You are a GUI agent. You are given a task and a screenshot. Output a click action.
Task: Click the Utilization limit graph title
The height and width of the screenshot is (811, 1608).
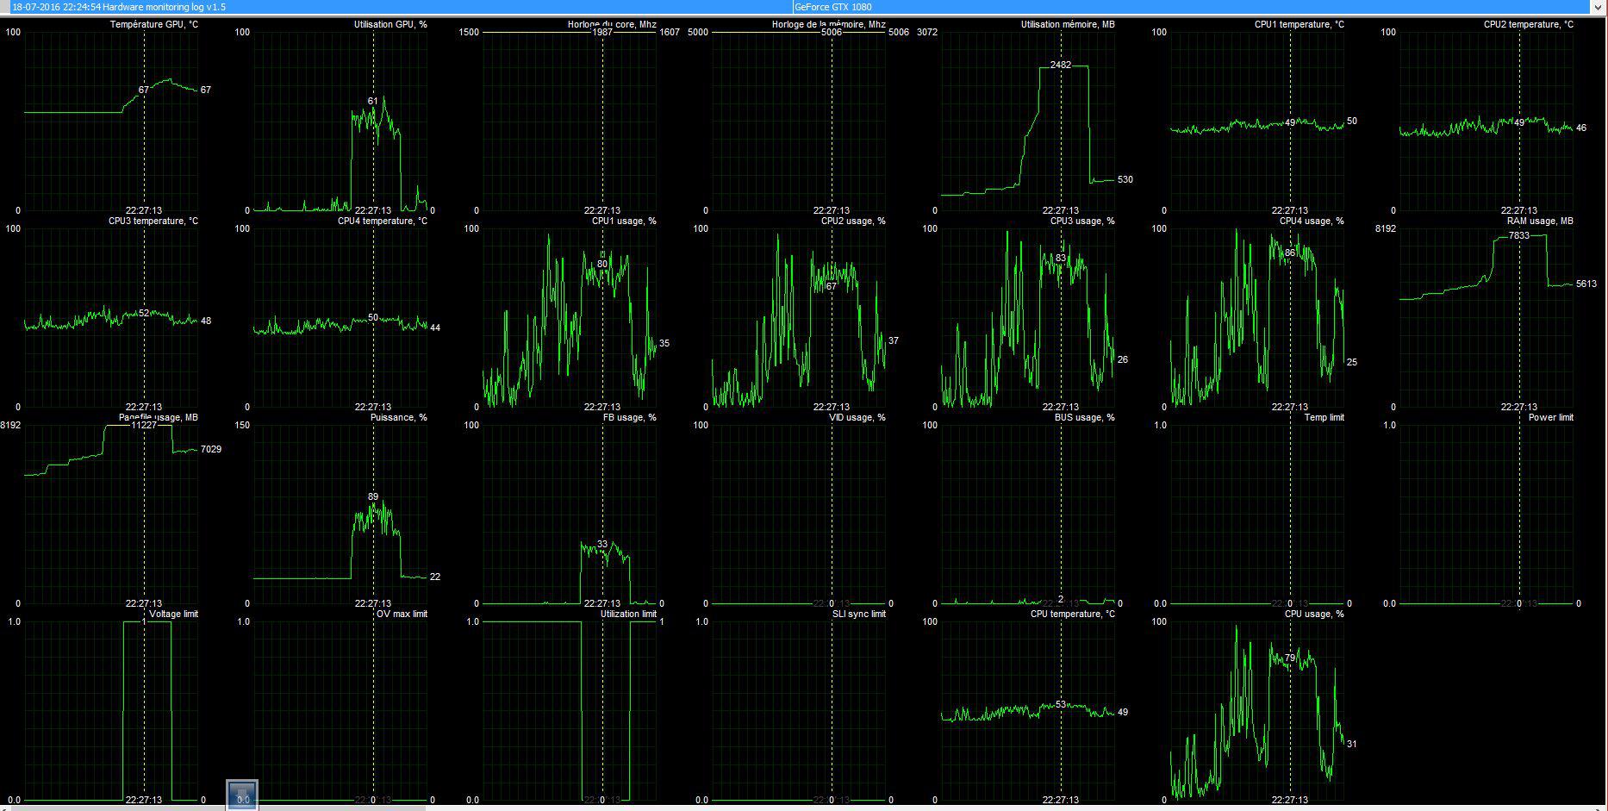[629, 614]
